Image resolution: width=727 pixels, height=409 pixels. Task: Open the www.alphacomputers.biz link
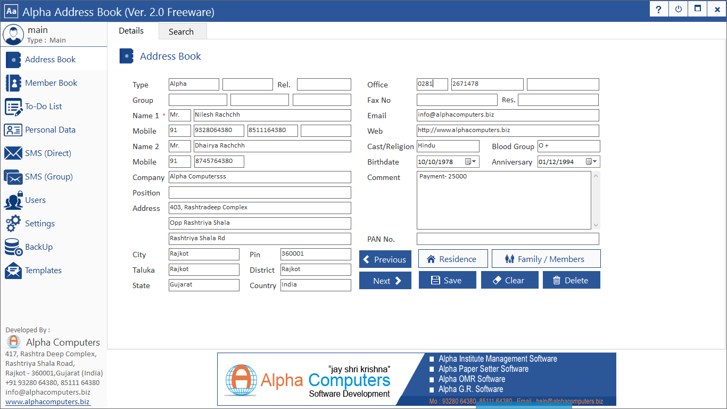47,402
